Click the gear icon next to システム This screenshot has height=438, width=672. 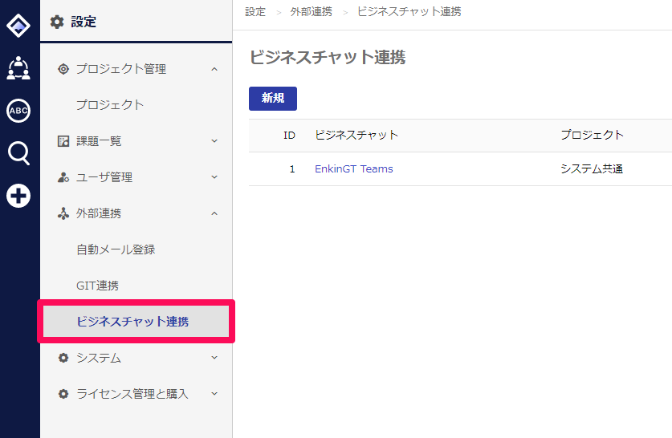pos(63,358)
